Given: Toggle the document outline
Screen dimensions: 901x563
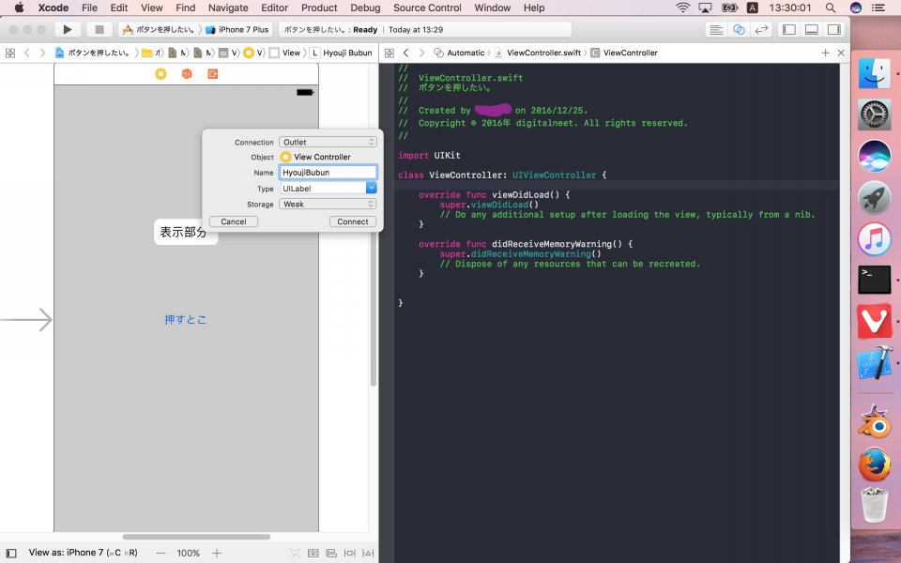Looking at the screenshot, I should click(x=11, y=554).
